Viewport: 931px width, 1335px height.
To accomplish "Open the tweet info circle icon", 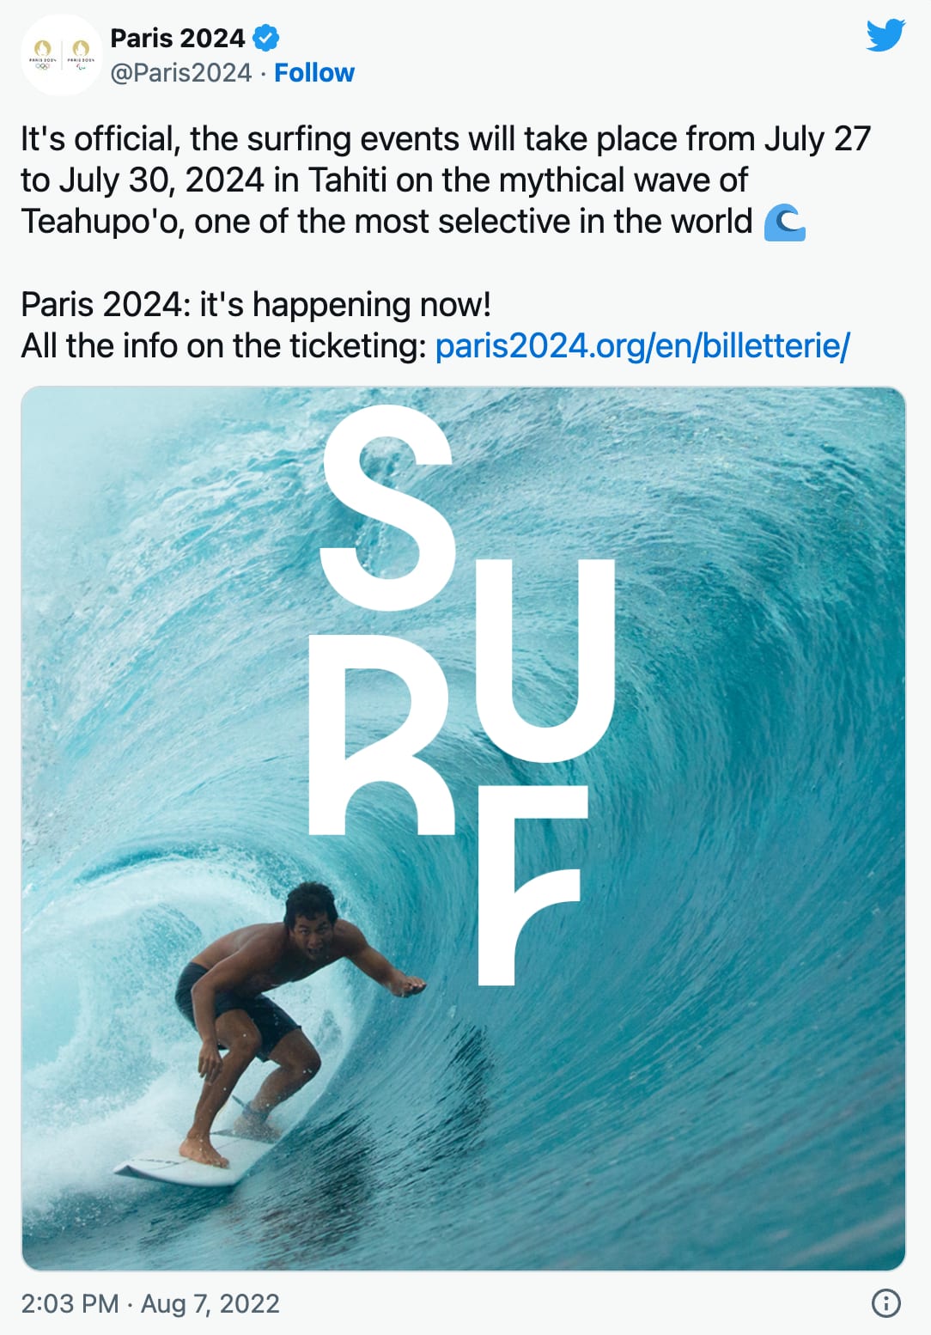I will tap(885, 1303).
